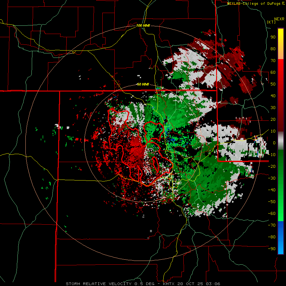
Task: Click the 0 value on the velocity scale
Action: tap(274, 143)
